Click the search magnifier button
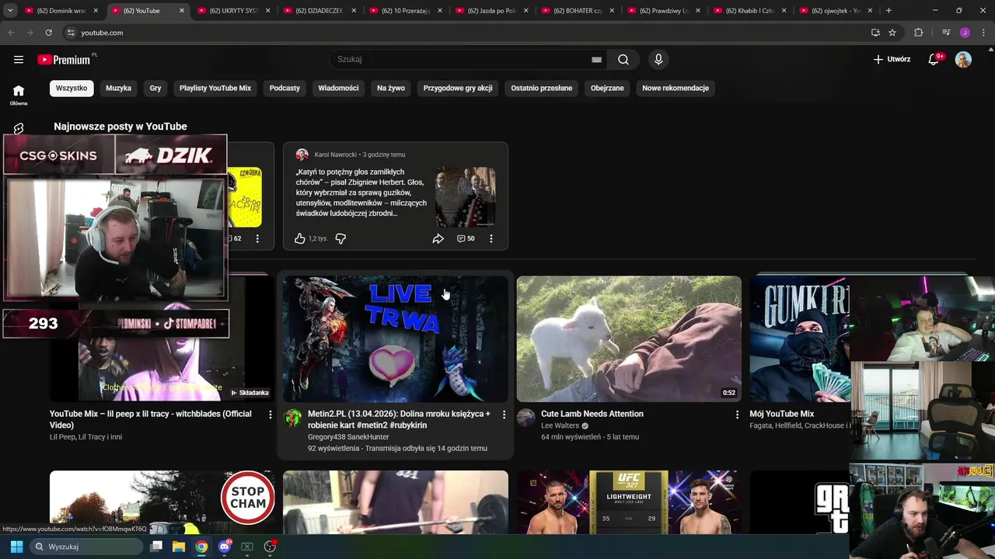The height and width of the screenshot is (559, 995). click(623, 60)
